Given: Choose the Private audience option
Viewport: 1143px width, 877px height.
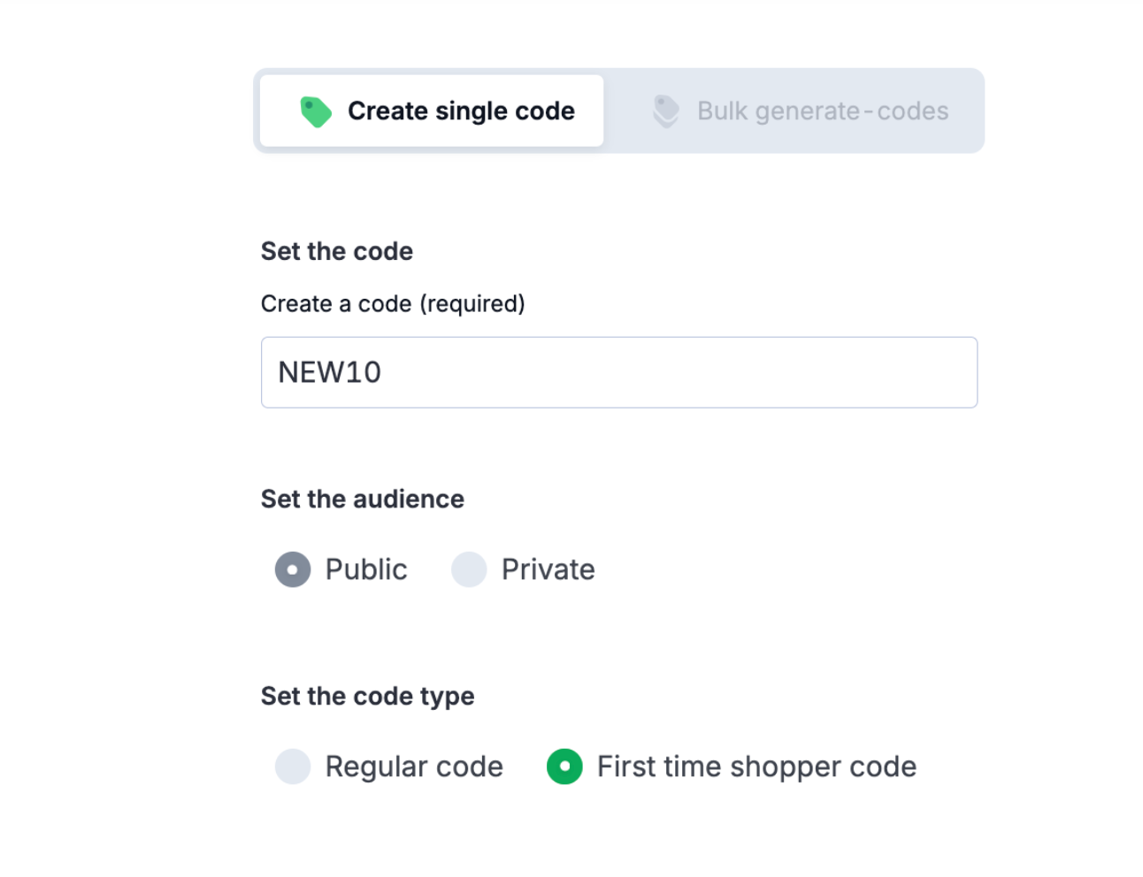Looking at the screenshot, I should point(469,569).
